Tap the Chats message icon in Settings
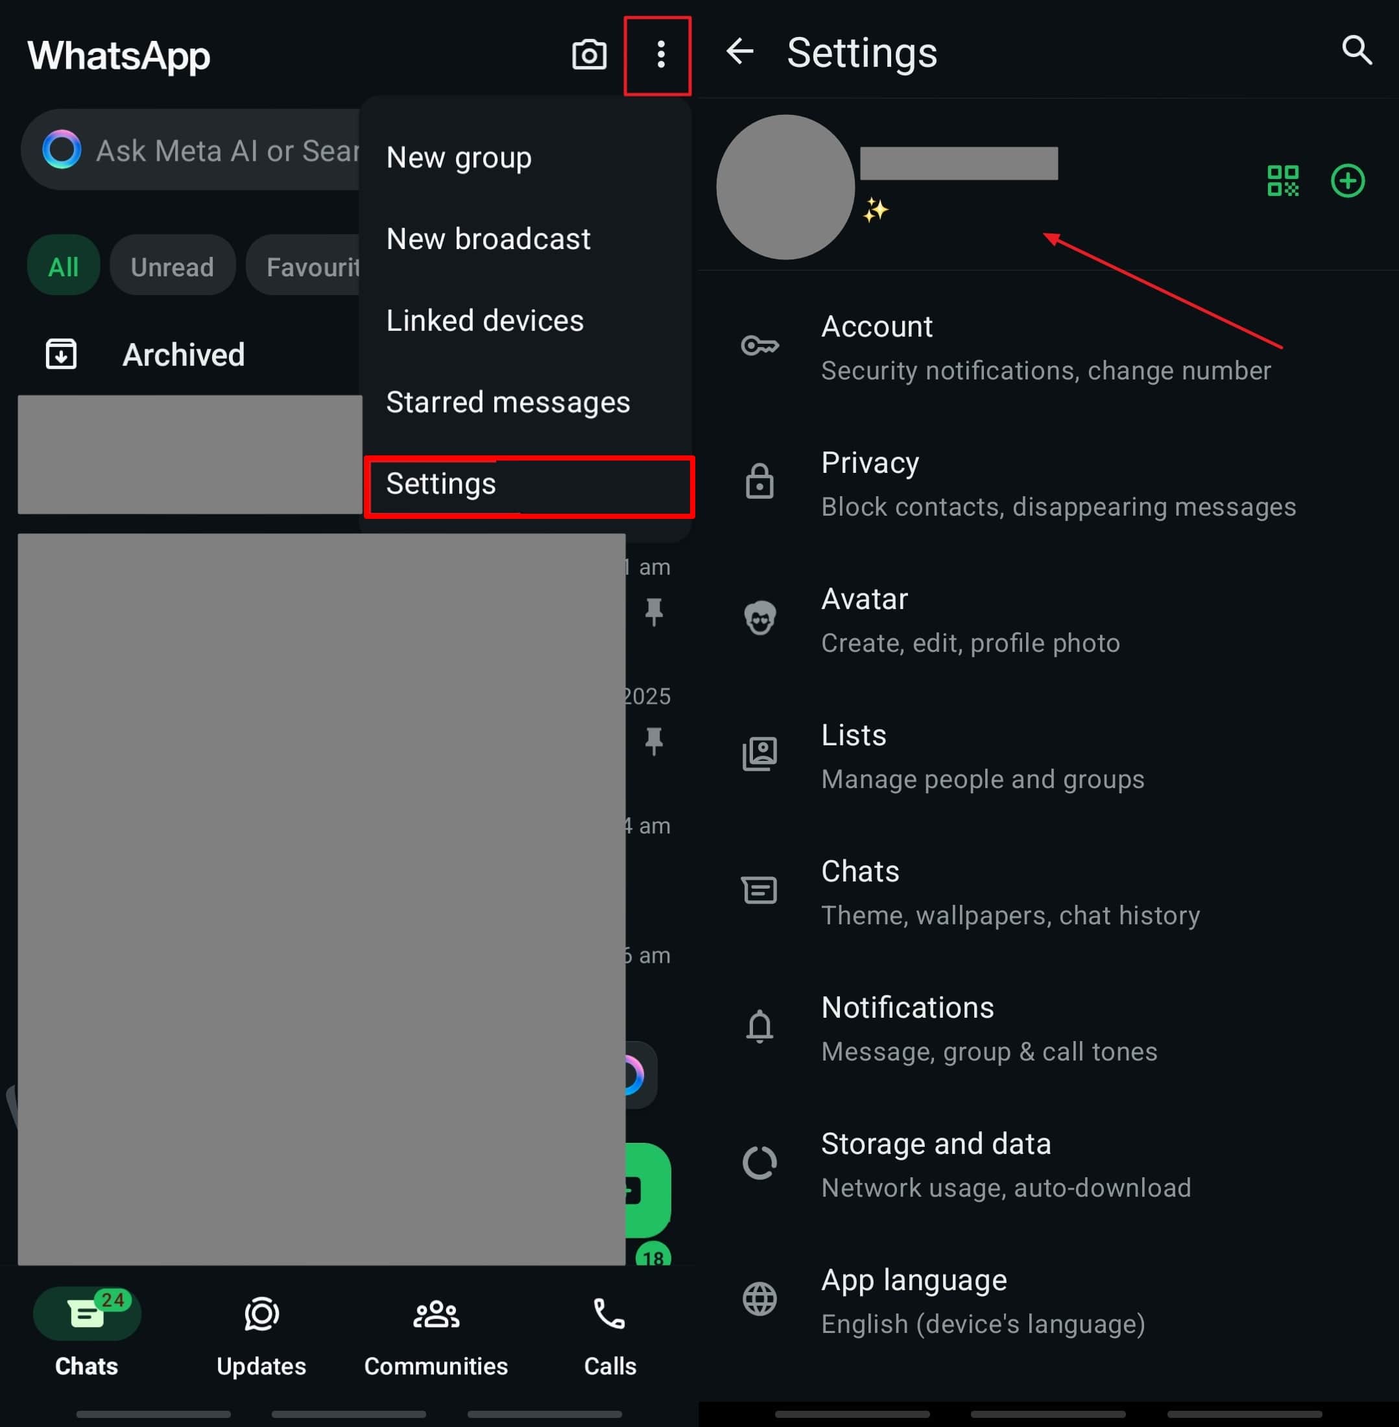Screen dimensions: 1399x1427 [759, 890]
